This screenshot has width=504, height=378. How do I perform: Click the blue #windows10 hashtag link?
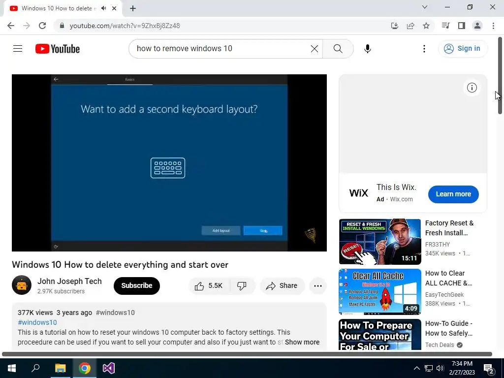click(37, 322)
